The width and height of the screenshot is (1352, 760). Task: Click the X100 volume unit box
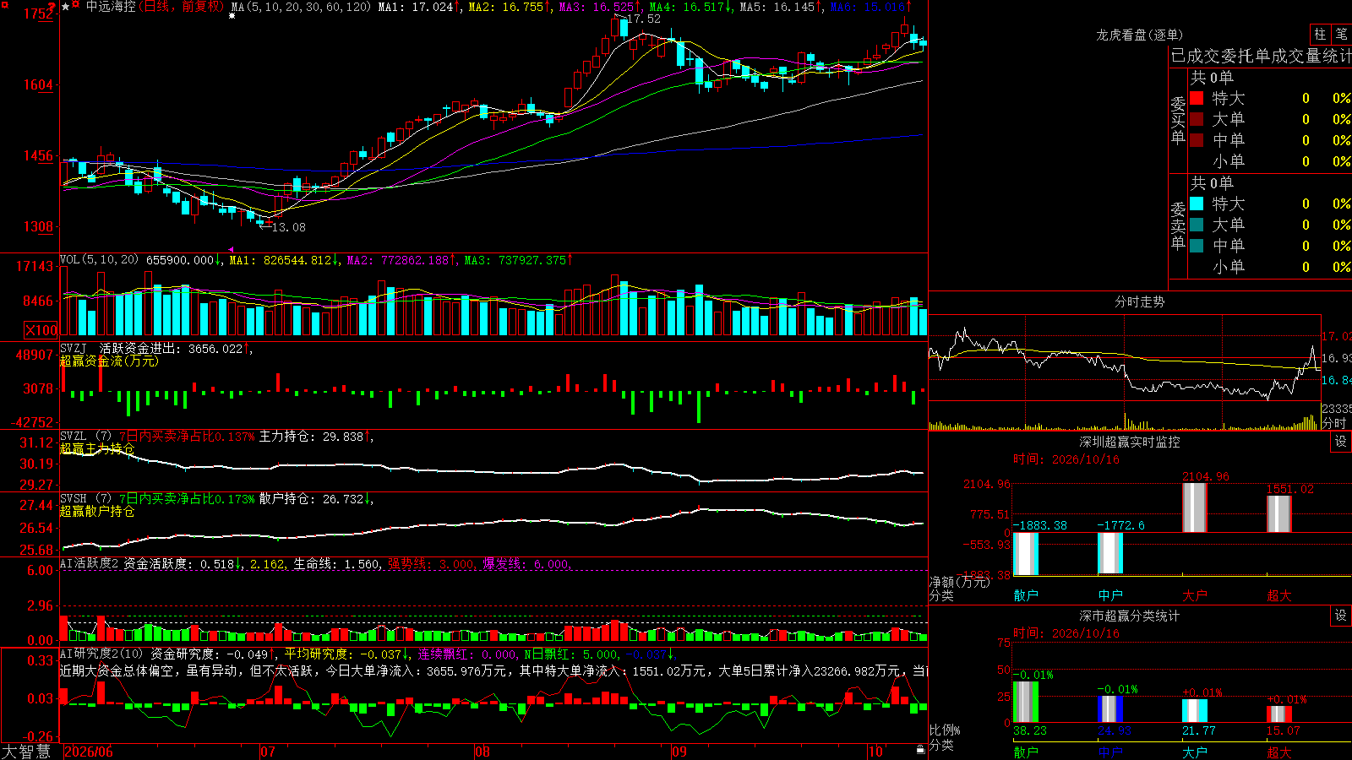point(41,330)
